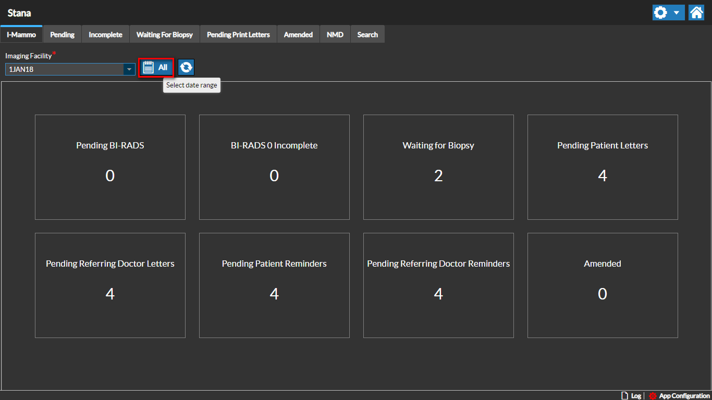Viewport: 712px width, 400px height.
Task: Select the Pending Print Letters tab
Action: click(x=238, y=34)
